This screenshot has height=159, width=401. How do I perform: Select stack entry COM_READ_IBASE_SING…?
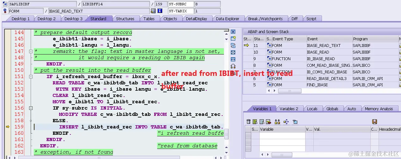pyautogui.click(x=329, y=65)
